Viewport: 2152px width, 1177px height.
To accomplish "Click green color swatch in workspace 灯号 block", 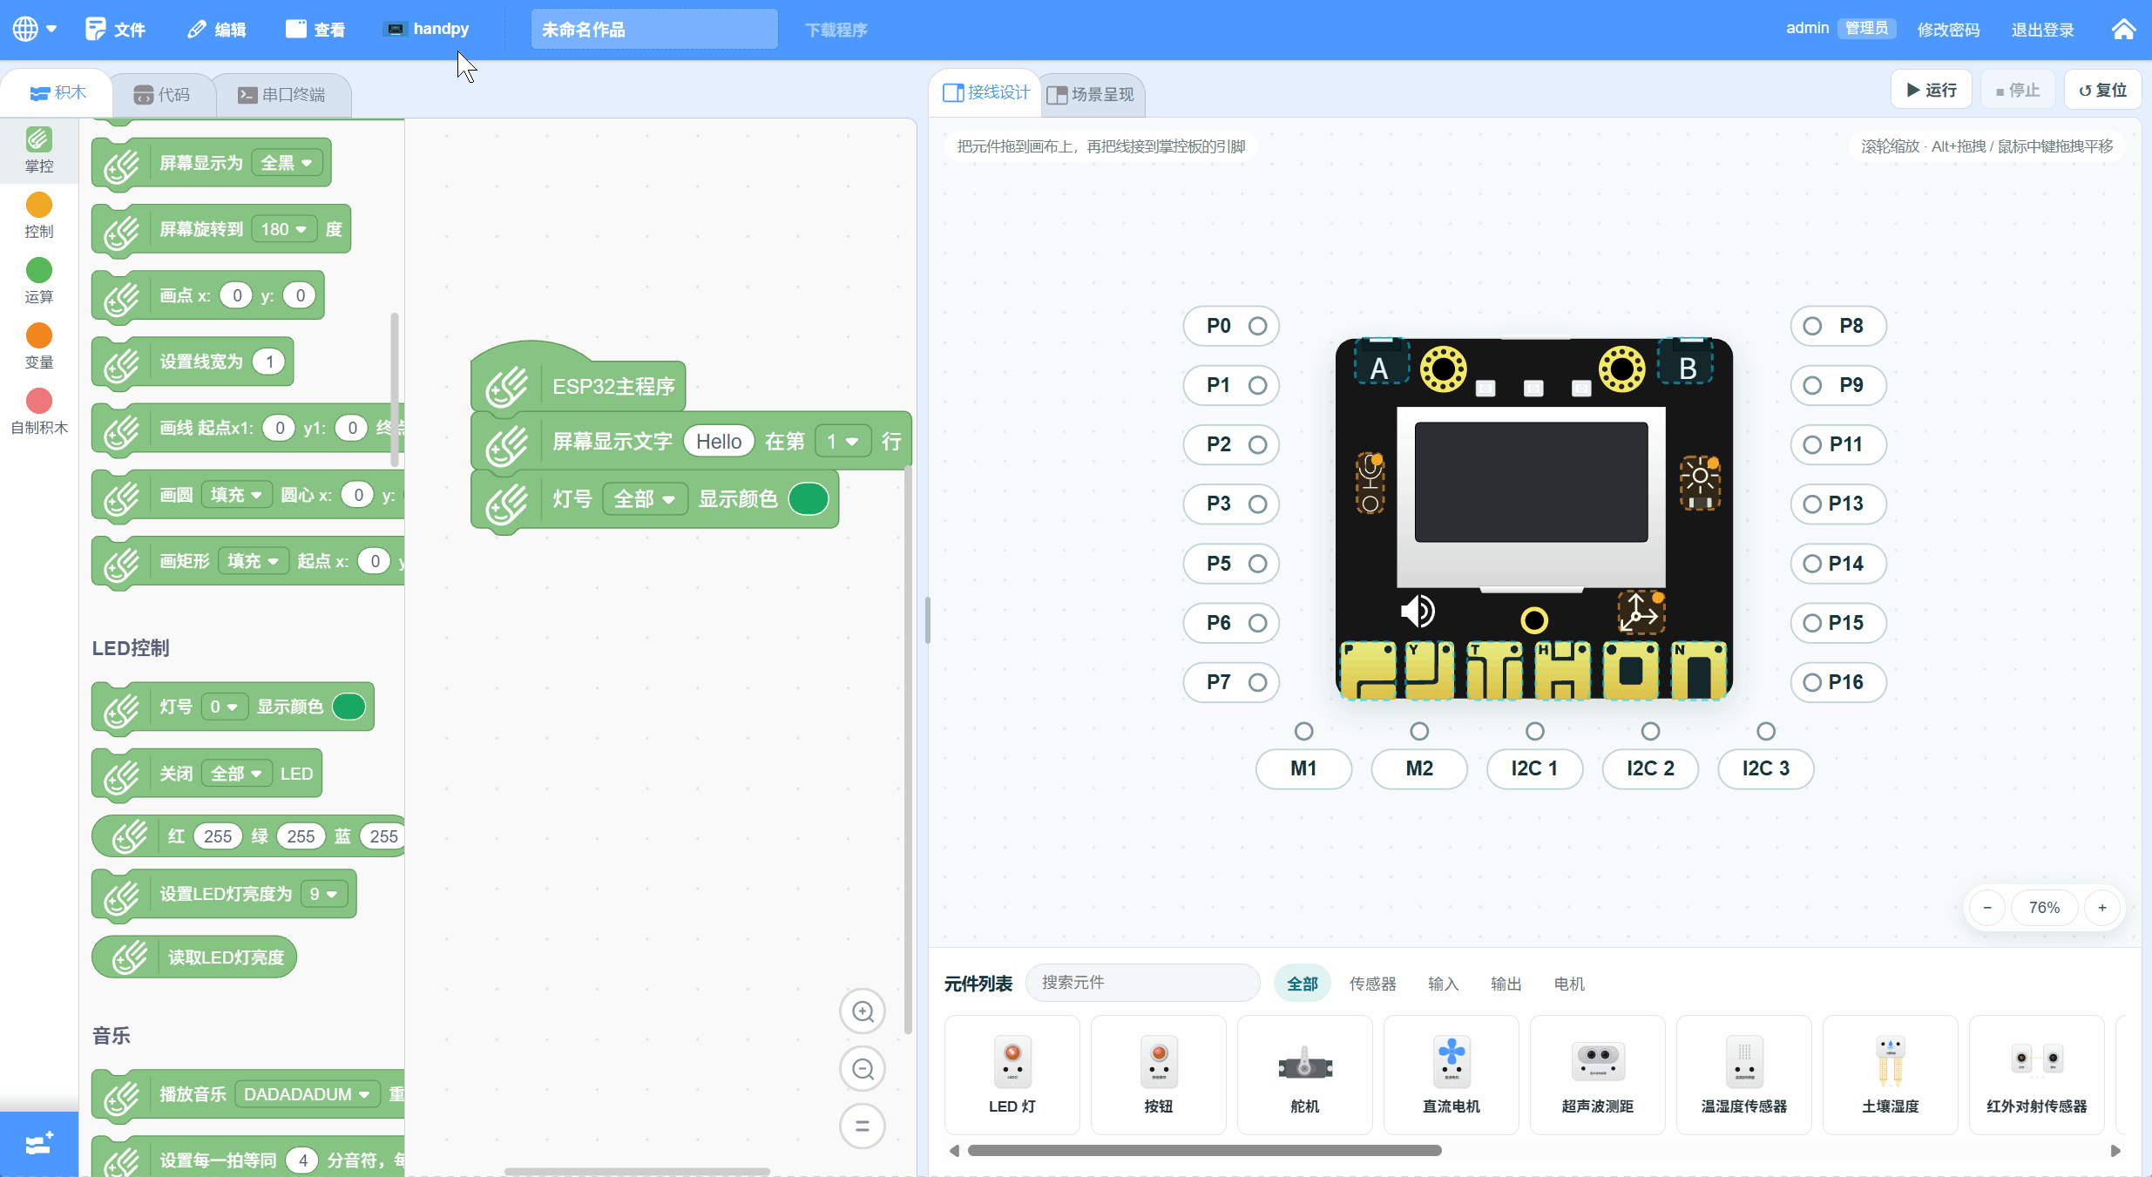I will (x=809, y=499).
